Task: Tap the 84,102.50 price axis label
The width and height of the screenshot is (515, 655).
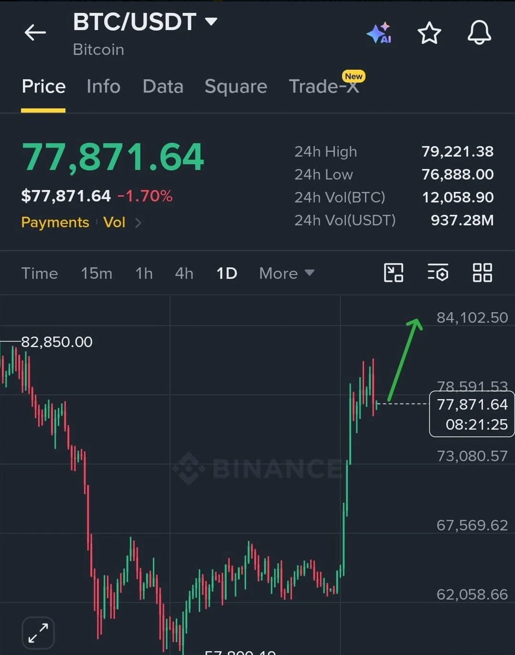Action: [x=472, y=318]
